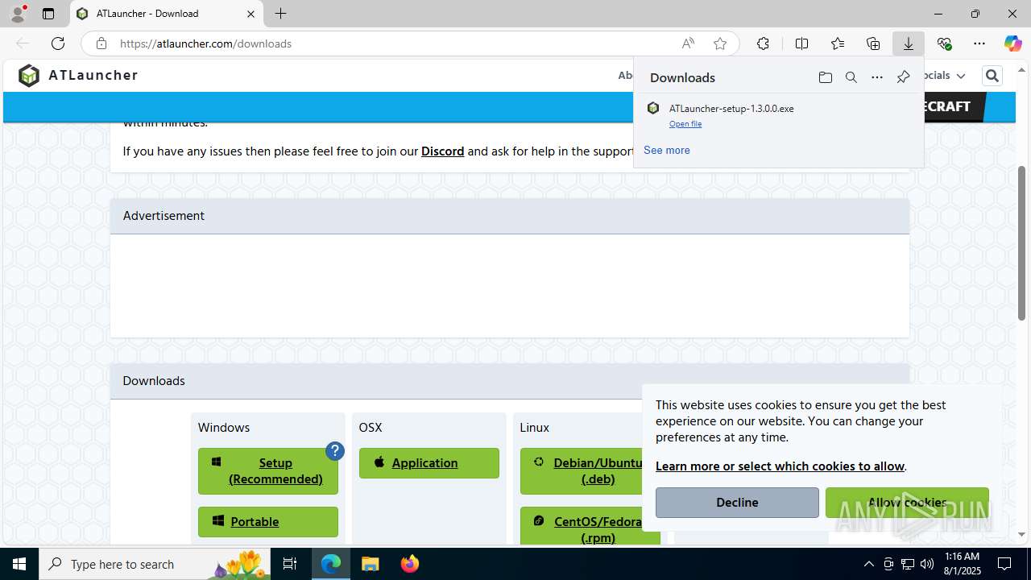Download CentOS/Fedora (.rpm) package
The width and height of the screenshot is (1031, 580).
[590, 525]
